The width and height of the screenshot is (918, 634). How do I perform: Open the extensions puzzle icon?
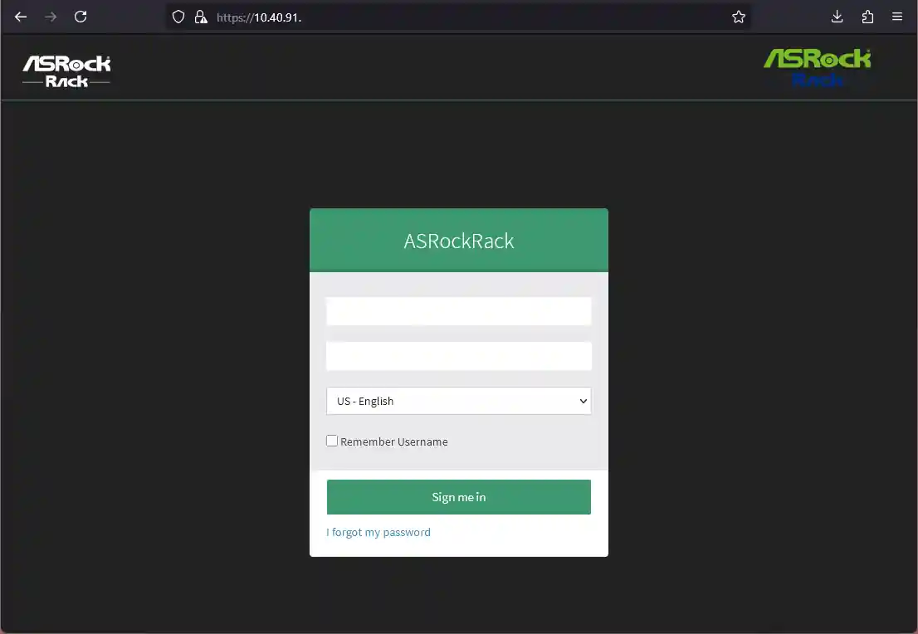point(867,17)
